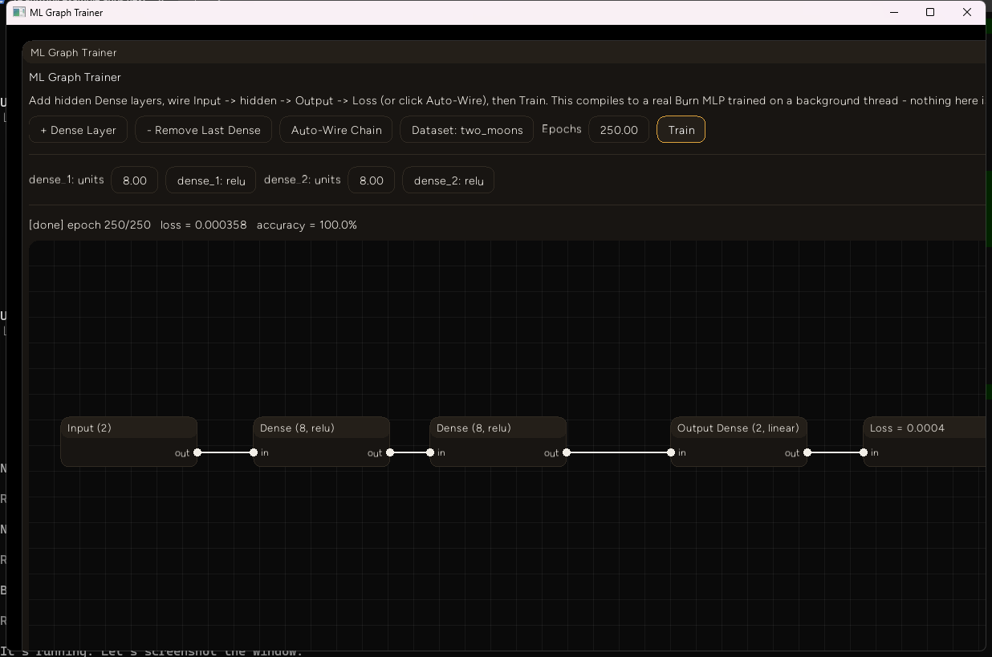Maximize the ML Graph Trainer window
Image resolution: width=992 pixels, height=657 pixels.
pos(930,12)
